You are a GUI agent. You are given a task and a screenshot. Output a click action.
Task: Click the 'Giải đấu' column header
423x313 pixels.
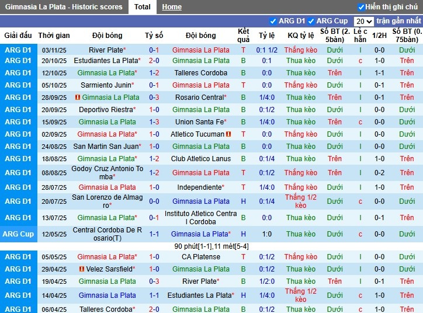coord(18,35)
